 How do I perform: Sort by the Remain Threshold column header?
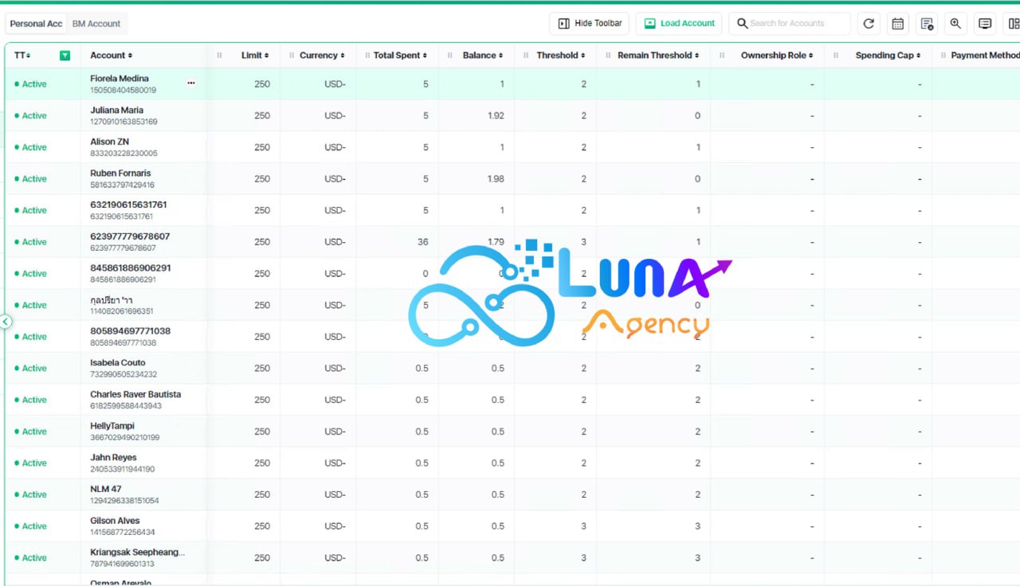(x=658, y=56)
